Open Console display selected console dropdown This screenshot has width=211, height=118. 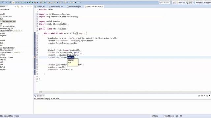(204, 95)
